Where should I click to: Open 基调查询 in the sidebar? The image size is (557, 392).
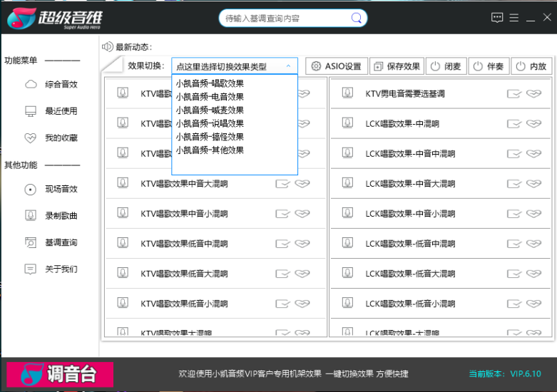[x=51, y=242]
